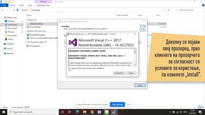Click scroll-up arrow in license text
This screenshot has width=205, height=115.
click(x=135, y=50)
